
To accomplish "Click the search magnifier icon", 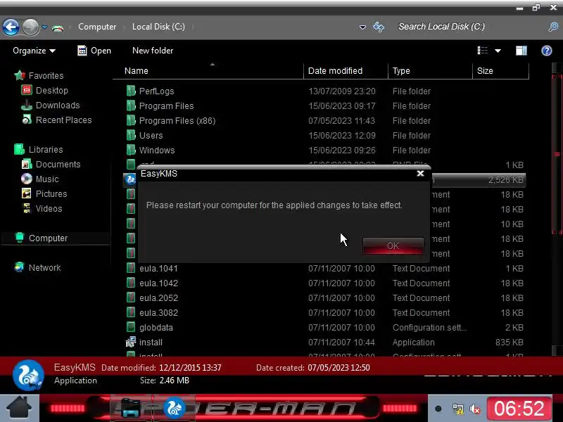I will click(x=553, y=27).
